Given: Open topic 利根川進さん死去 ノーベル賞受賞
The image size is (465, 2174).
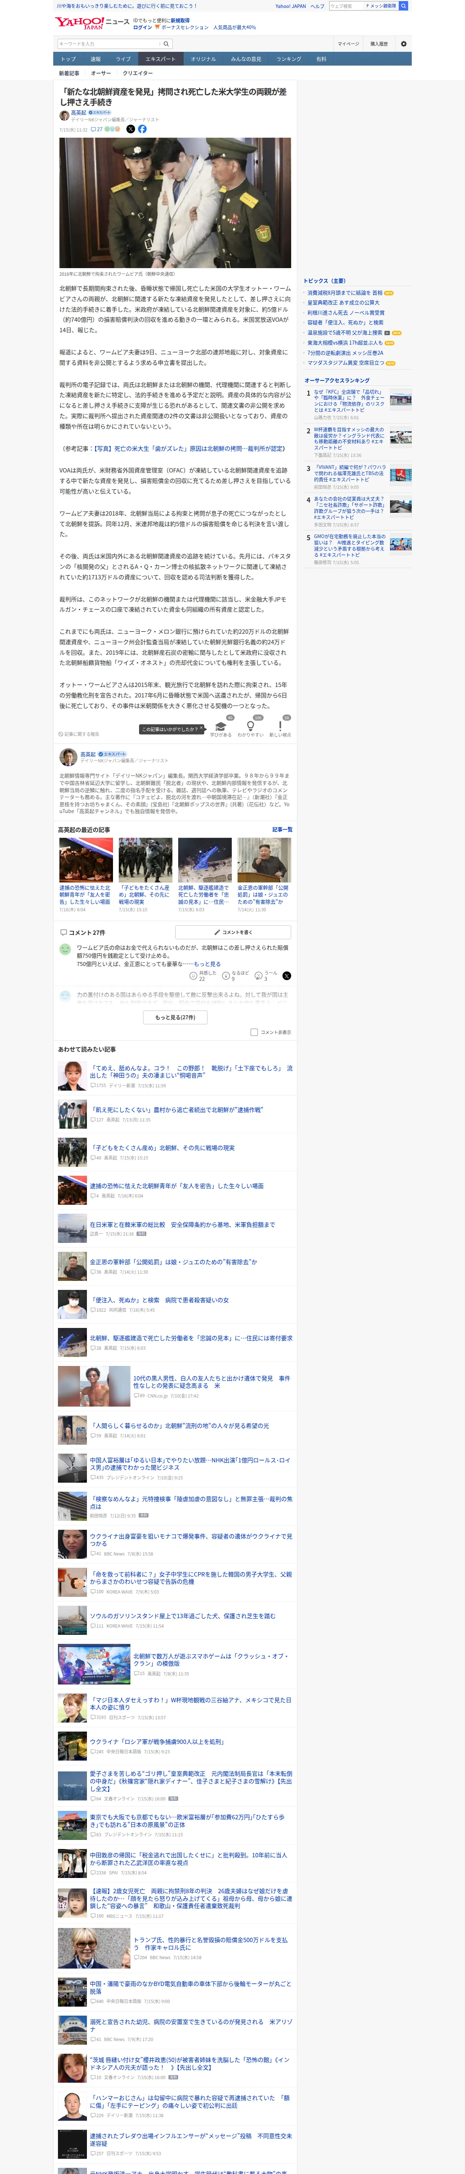Looking at the screenshot, I should [345, 313].
